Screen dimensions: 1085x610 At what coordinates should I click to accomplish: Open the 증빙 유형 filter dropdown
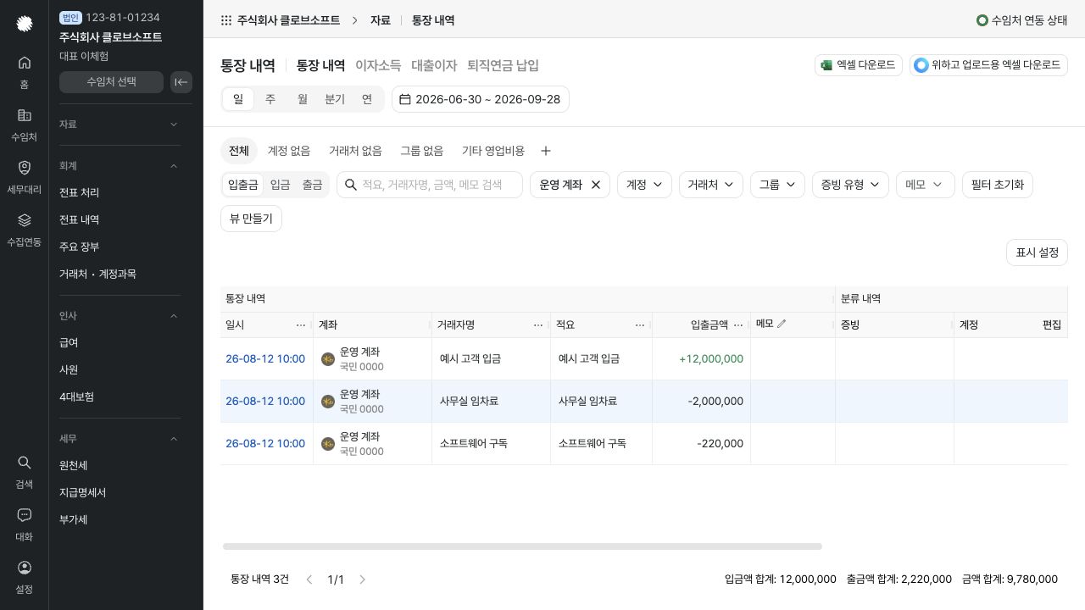point(850,185)
